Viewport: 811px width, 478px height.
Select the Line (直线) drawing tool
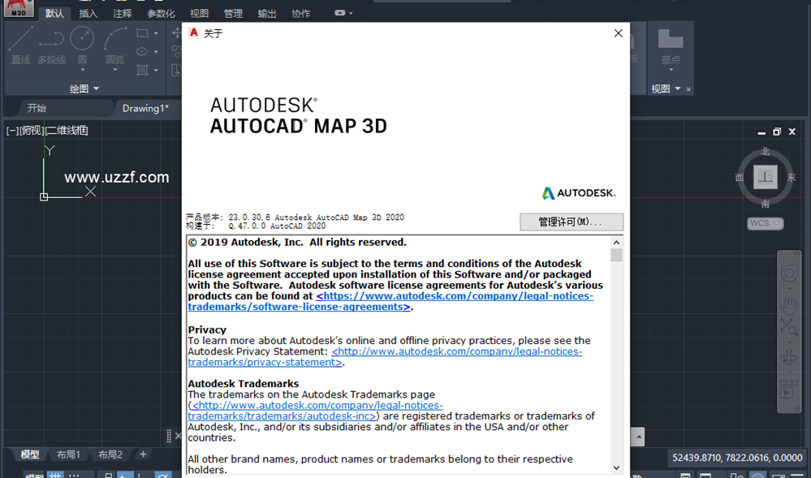(20, 46)
